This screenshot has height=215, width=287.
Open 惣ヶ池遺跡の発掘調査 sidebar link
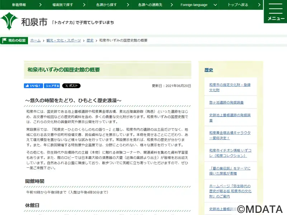point(226,102)
